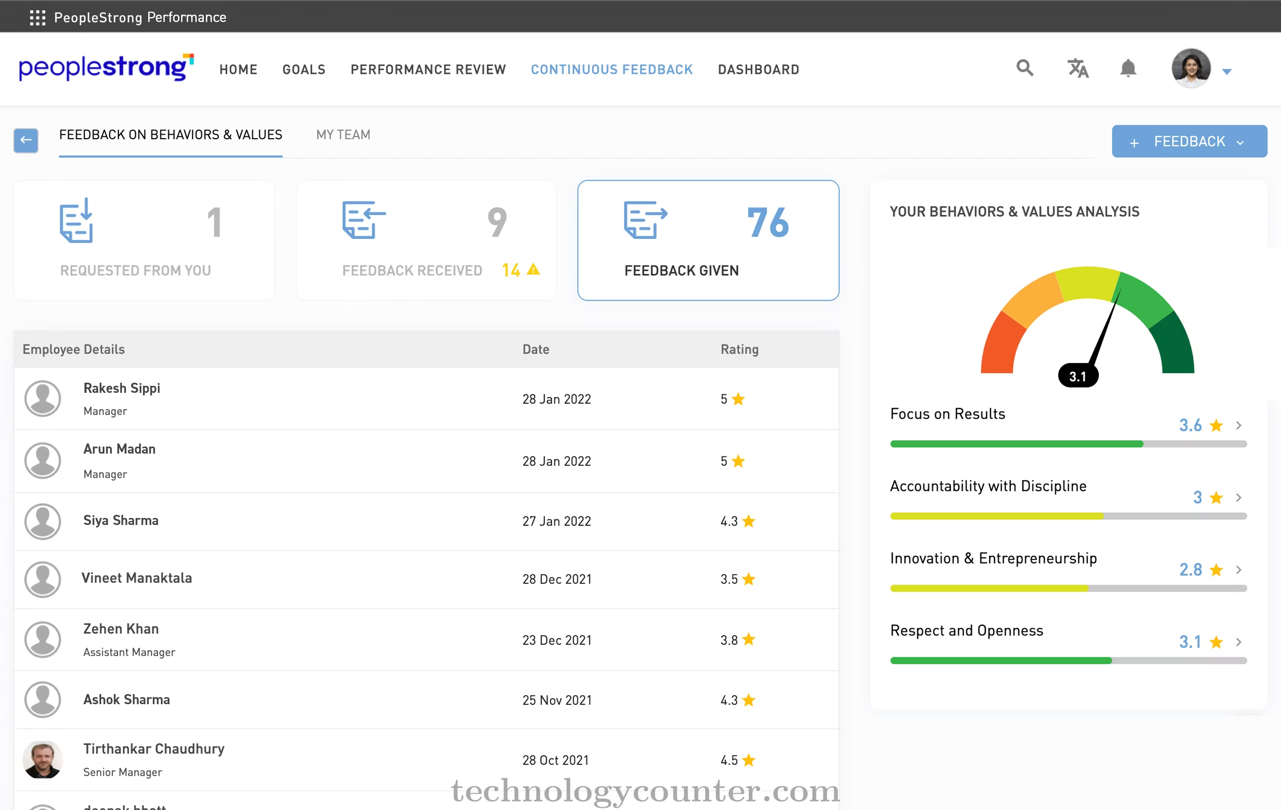Expand Innovation & Entrepreneurship chevron
The width and height of the screenshot is (1281, 810).
[x=1239, y=570]
